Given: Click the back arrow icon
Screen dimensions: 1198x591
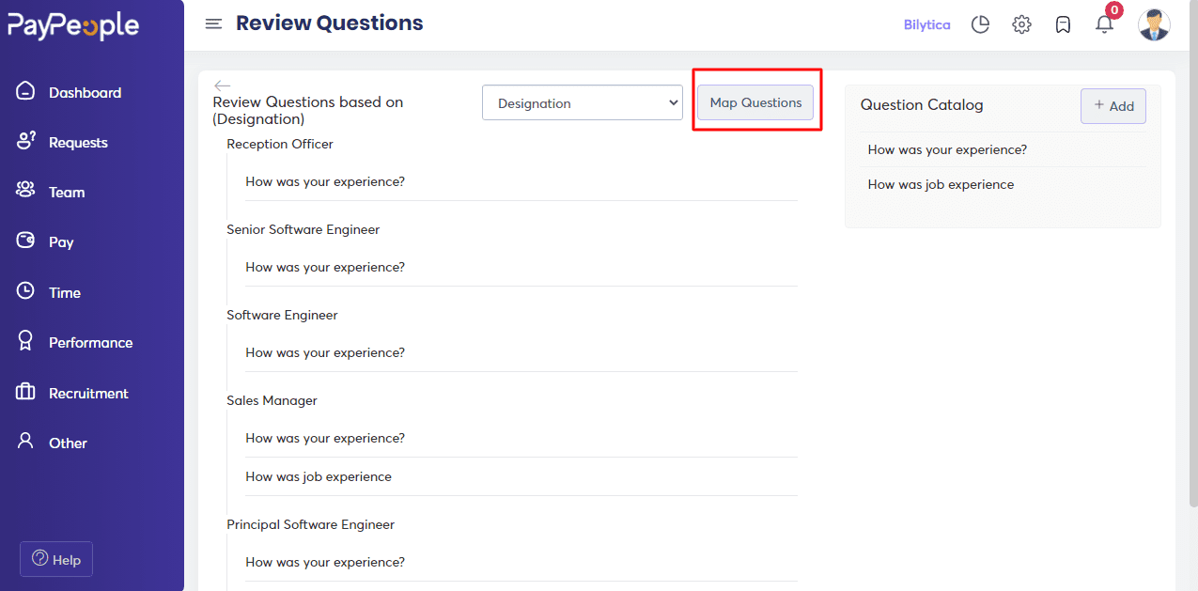Looking at the screenshot, I should 222,86.
